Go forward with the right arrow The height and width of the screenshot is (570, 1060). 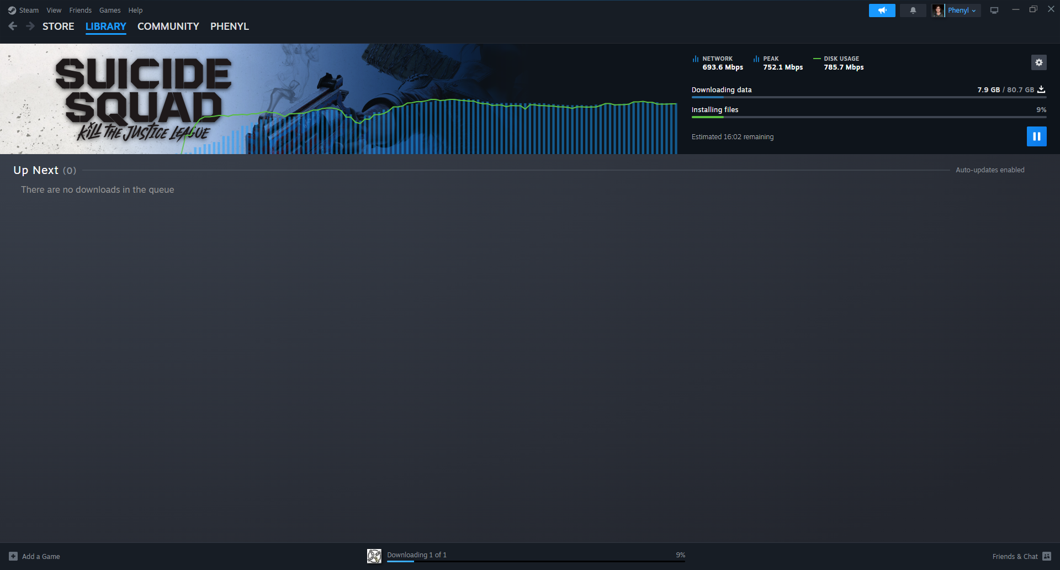(30, 26)
